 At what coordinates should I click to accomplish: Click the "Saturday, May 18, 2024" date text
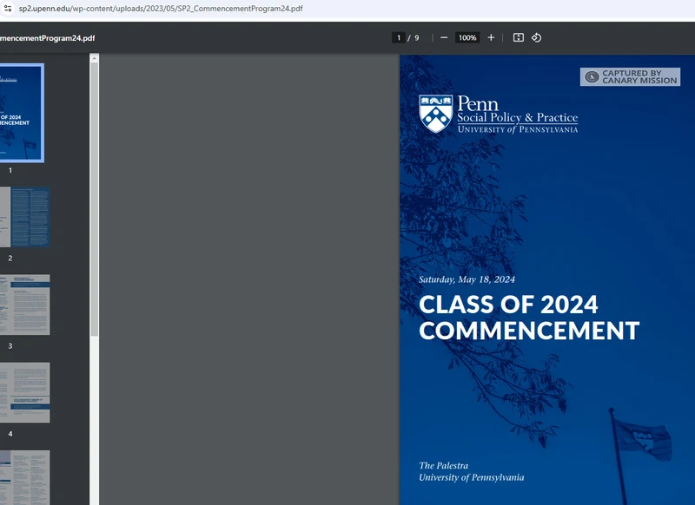467,279
